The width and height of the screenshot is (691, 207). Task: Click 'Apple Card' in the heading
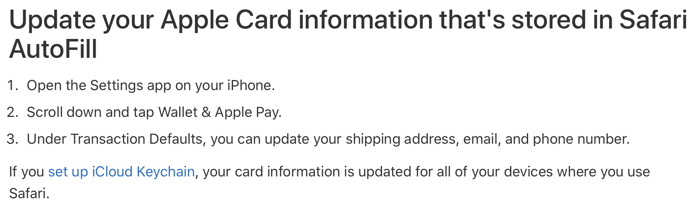226,20
